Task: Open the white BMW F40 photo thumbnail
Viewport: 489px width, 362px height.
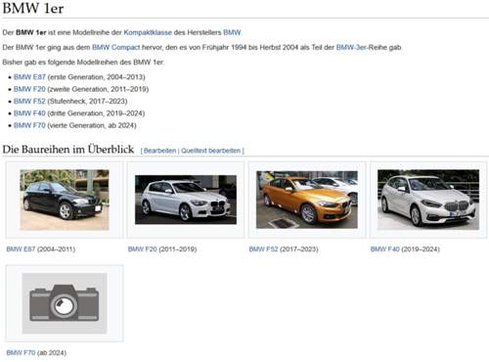Action: pyautogui.click(x=428, y=200)
